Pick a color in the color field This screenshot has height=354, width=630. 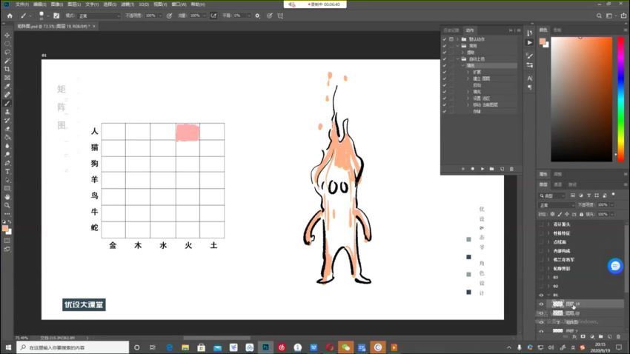(582, 96)
